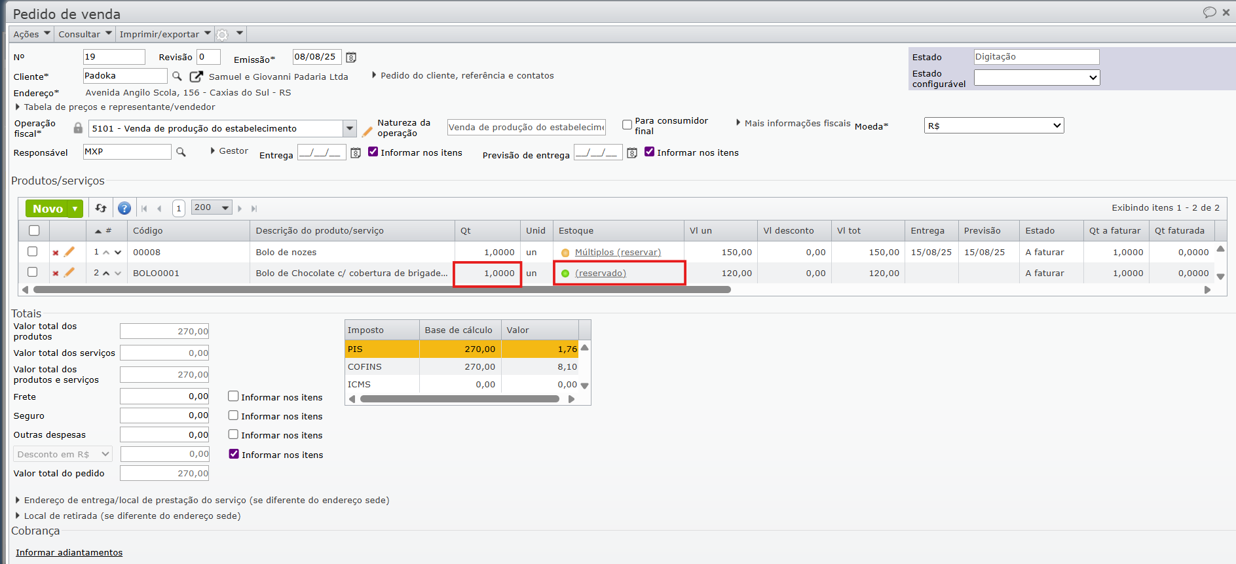
Task: Edit the BOLO0001 item with pencil
Action: click(x=69, y=272)
